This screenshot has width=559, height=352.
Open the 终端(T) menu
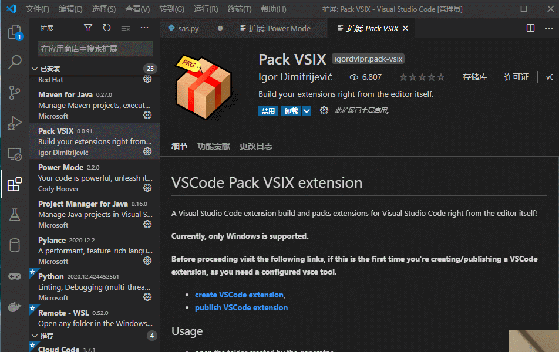pos(239,9)
